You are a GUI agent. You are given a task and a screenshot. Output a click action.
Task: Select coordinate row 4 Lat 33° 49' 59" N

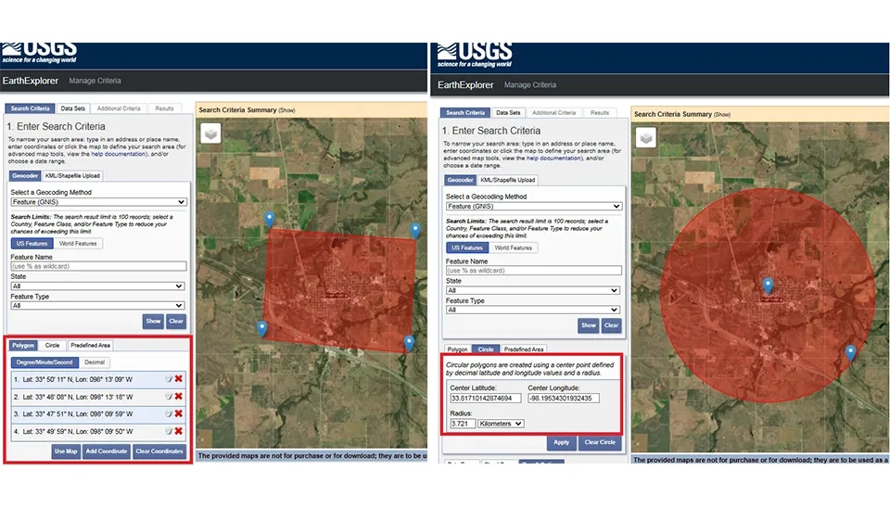(97, 431)
